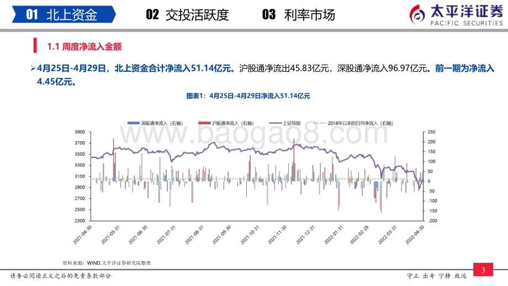Click x-axis date label 2022-03-31
This screenshot has height=286, width=508.
(388, 235)
